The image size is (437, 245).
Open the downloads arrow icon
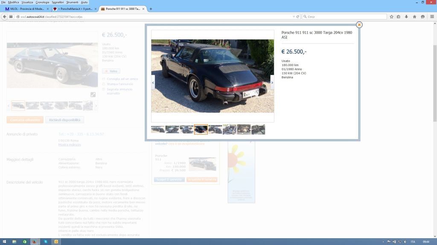click(x=406, y=17)
